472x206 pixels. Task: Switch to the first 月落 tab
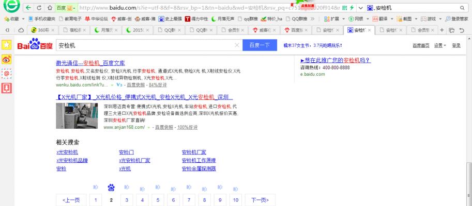(105, 30)
